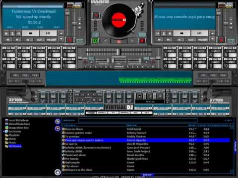Click the right deck fast-forward button
The width and height of the screenshot is (238, 178).
[x=168, y=40]
